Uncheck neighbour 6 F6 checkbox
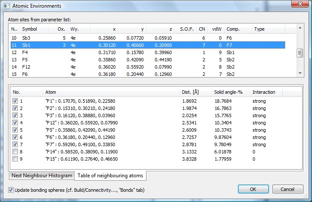 click(15, 137)
